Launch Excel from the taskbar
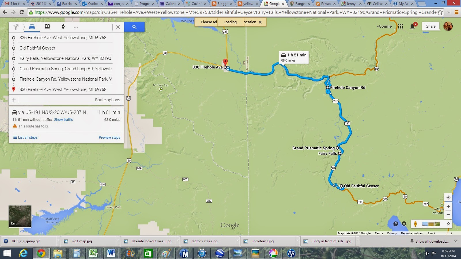This screenshot has height=259, width=461. point(93,253)
